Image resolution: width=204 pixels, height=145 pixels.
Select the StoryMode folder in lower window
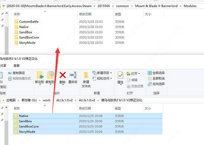tap(27, 131)
